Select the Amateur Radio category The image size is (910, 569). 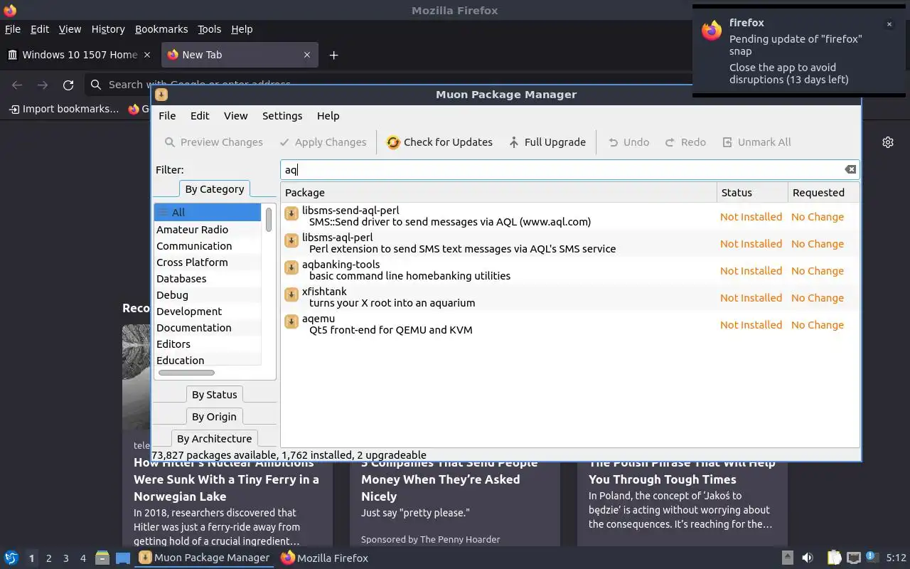click(208, 229)
